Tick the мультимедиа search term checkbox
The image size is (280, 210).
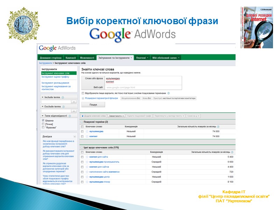pyautogui.click(x=82, y=132)
